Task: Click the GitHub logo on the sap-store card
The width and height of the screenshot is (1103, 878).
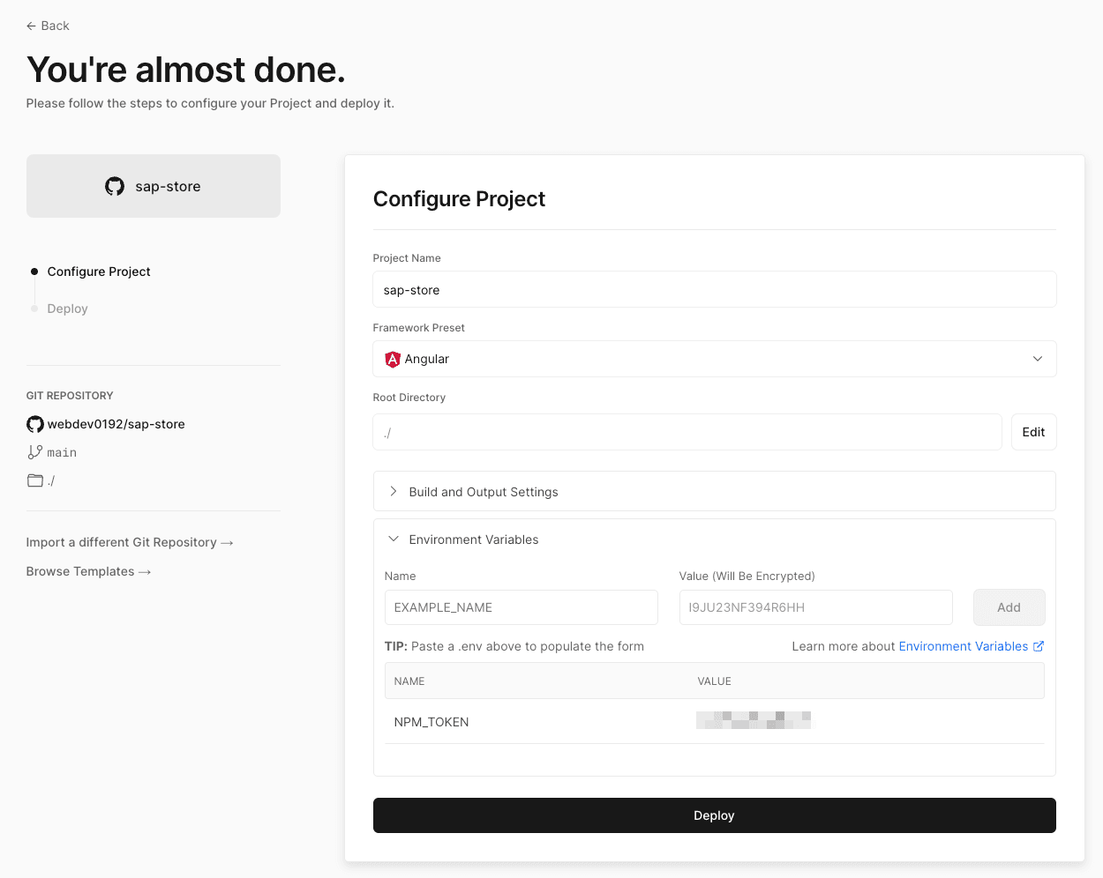Action: click(114, 186)
